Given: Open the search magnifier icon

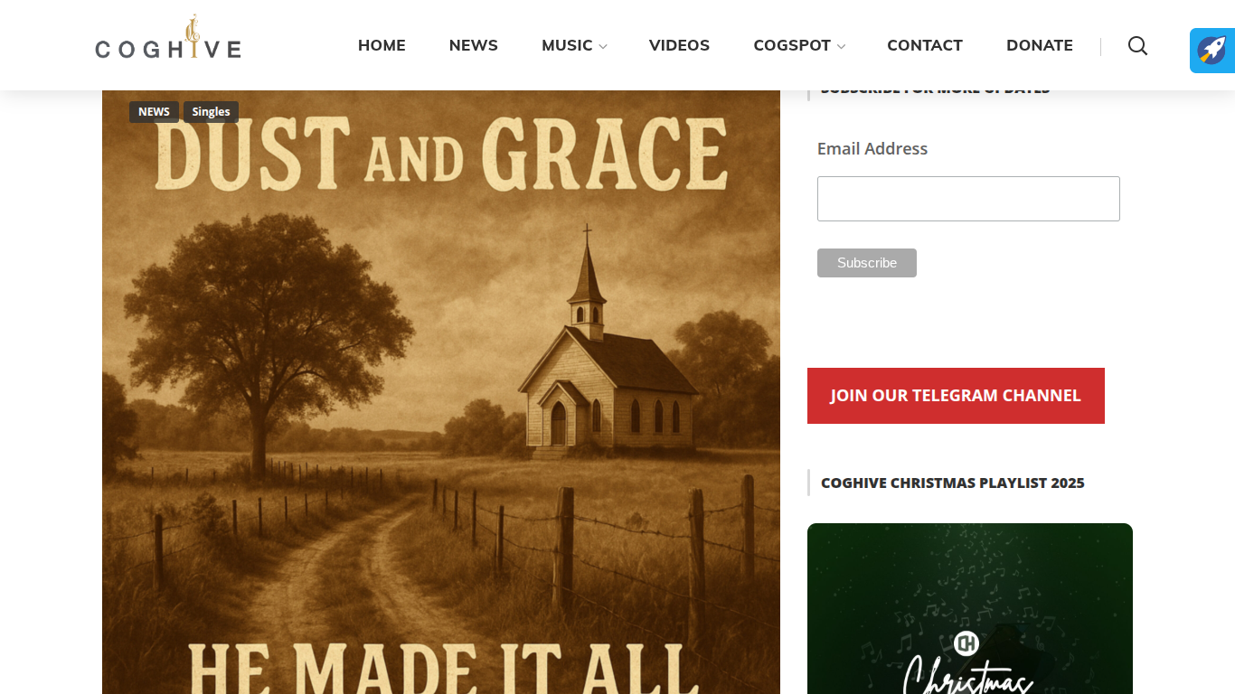Looking at the screenshot, I should [1137, 46].
